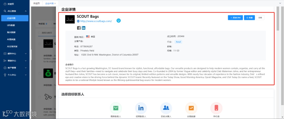
Task: Click the SCOUT Bags company title
Action: (x=88, y=17)
